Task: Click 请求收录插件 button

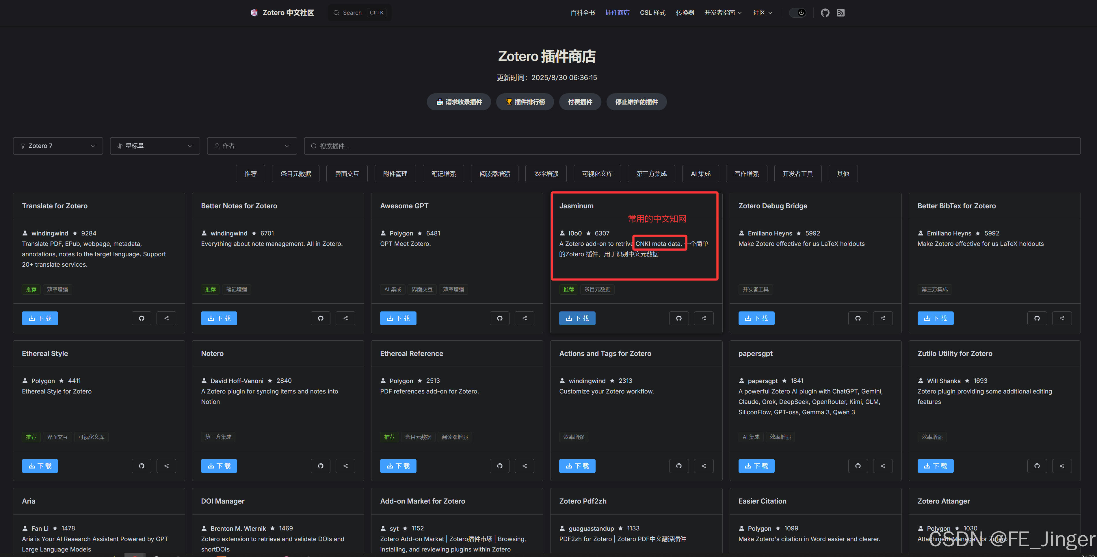Action: (459, 102)
